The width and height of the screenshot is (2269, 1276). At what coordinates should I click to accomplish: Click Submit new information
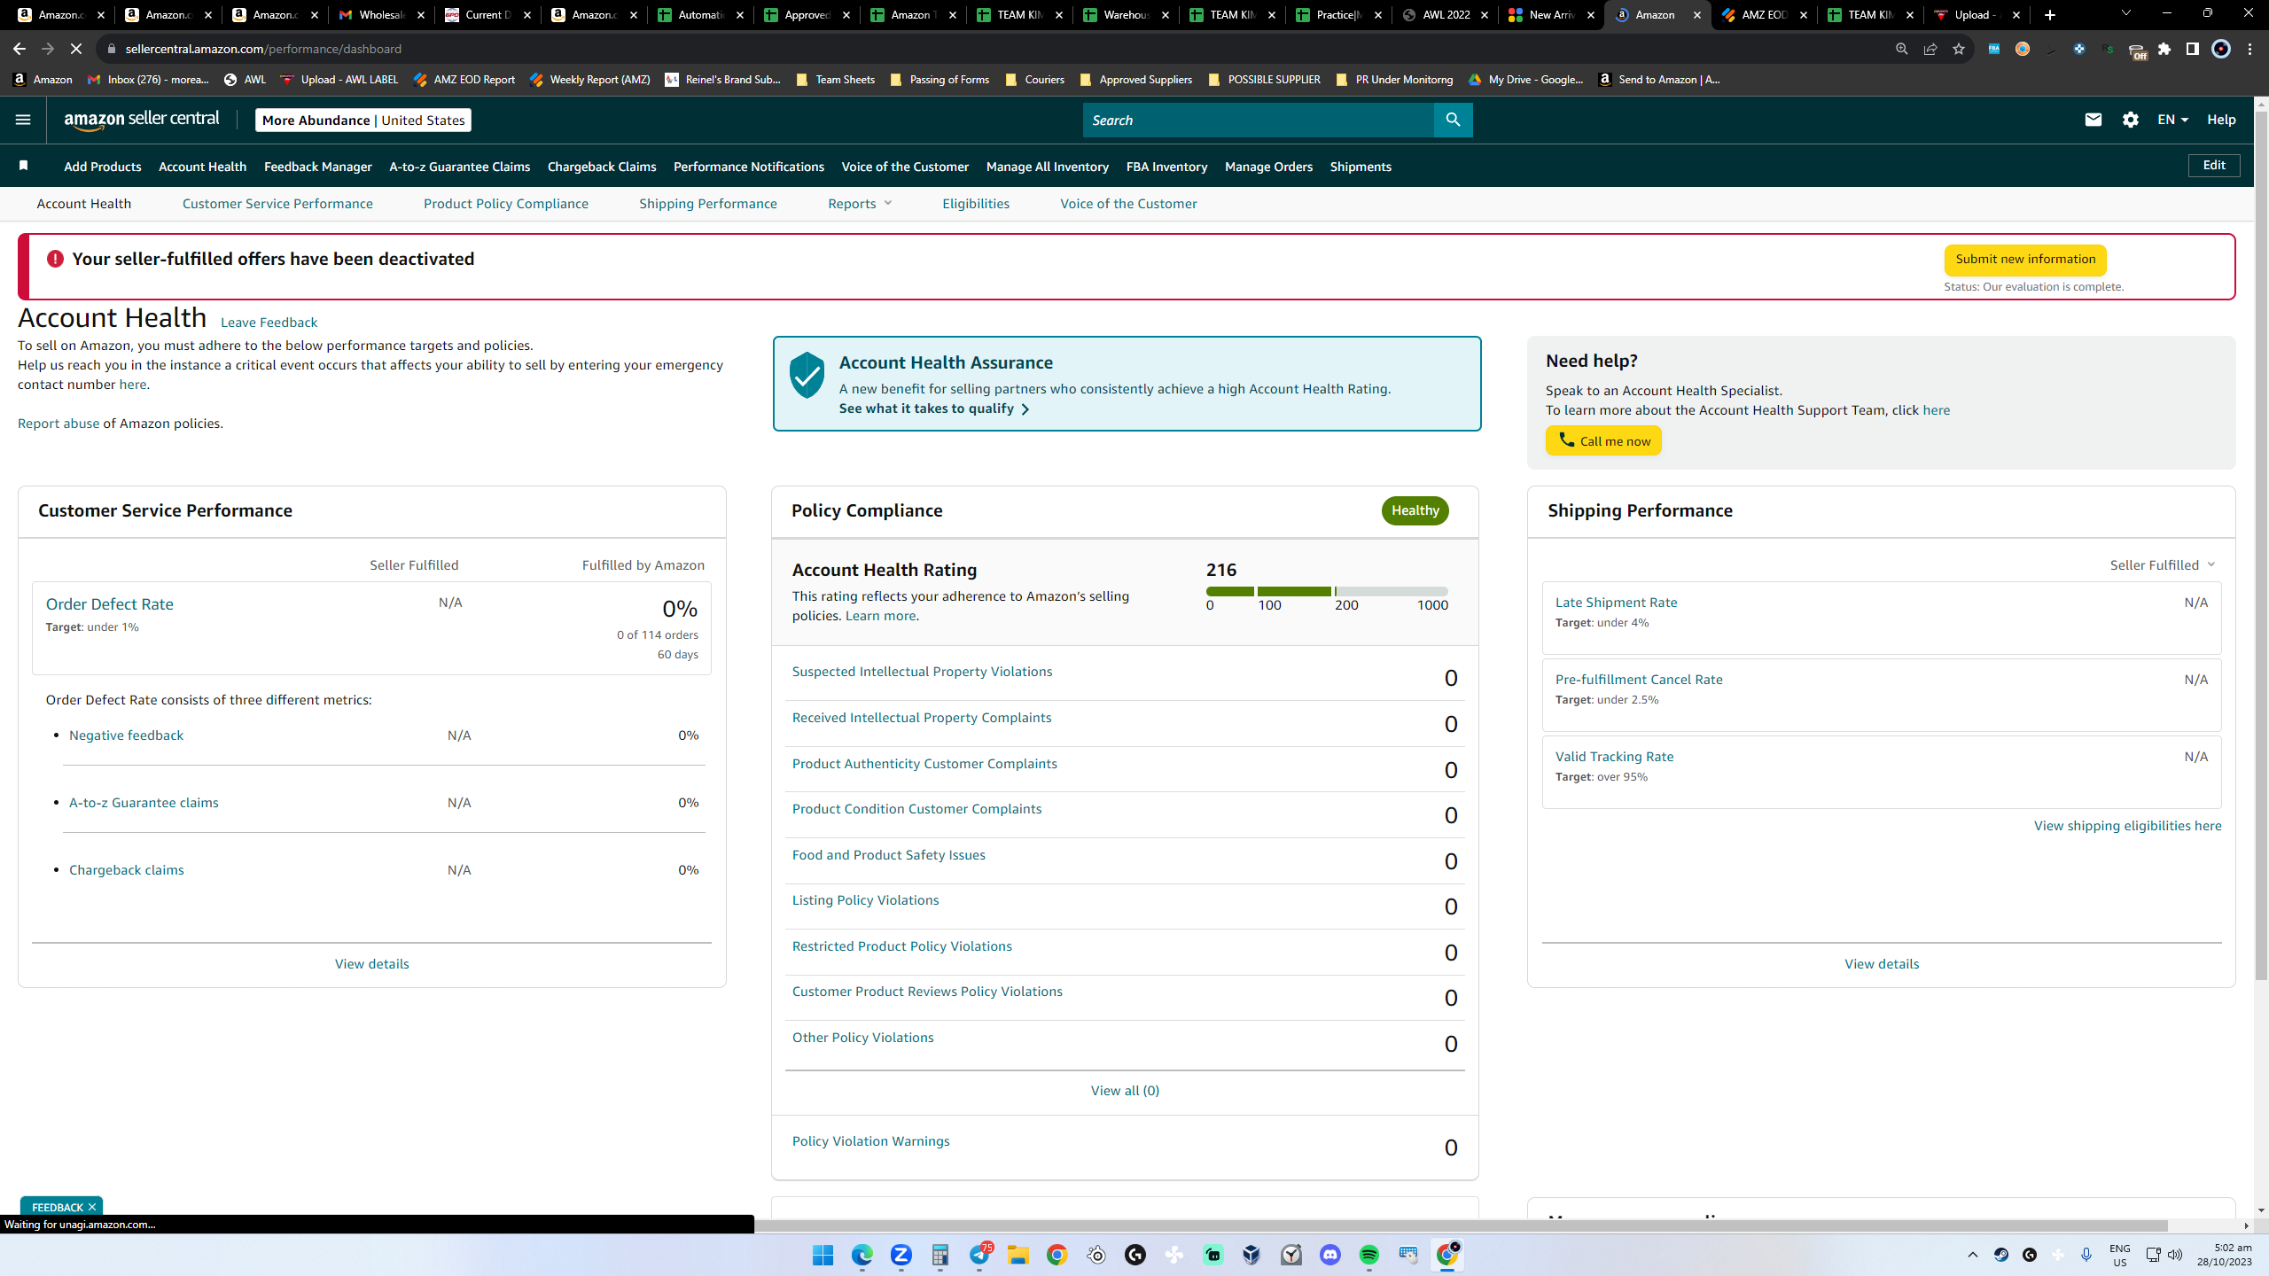(x=2025, y=260)
